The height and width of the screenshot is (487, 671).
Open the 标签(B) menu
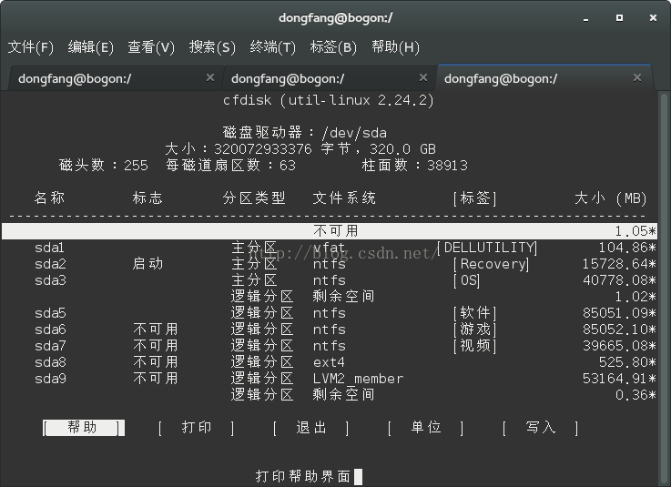pyautogui.click(x=333, y=46)
